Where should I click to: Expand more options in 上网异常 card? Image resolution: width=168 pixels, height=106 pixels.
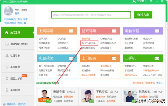coord(71,31)
